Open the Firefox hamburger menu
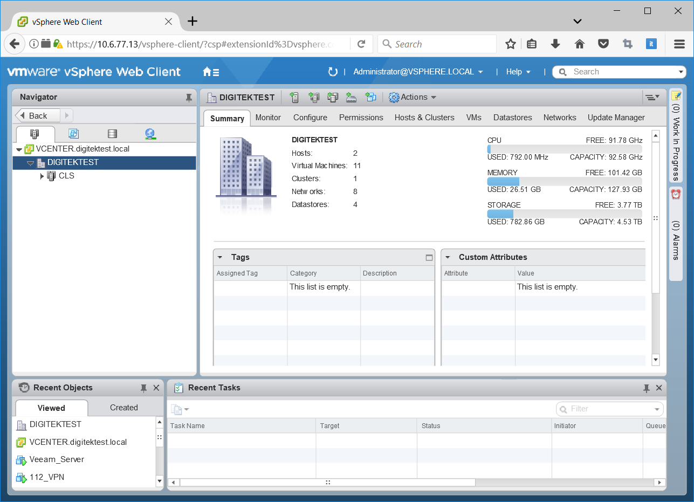 [679, 44]
